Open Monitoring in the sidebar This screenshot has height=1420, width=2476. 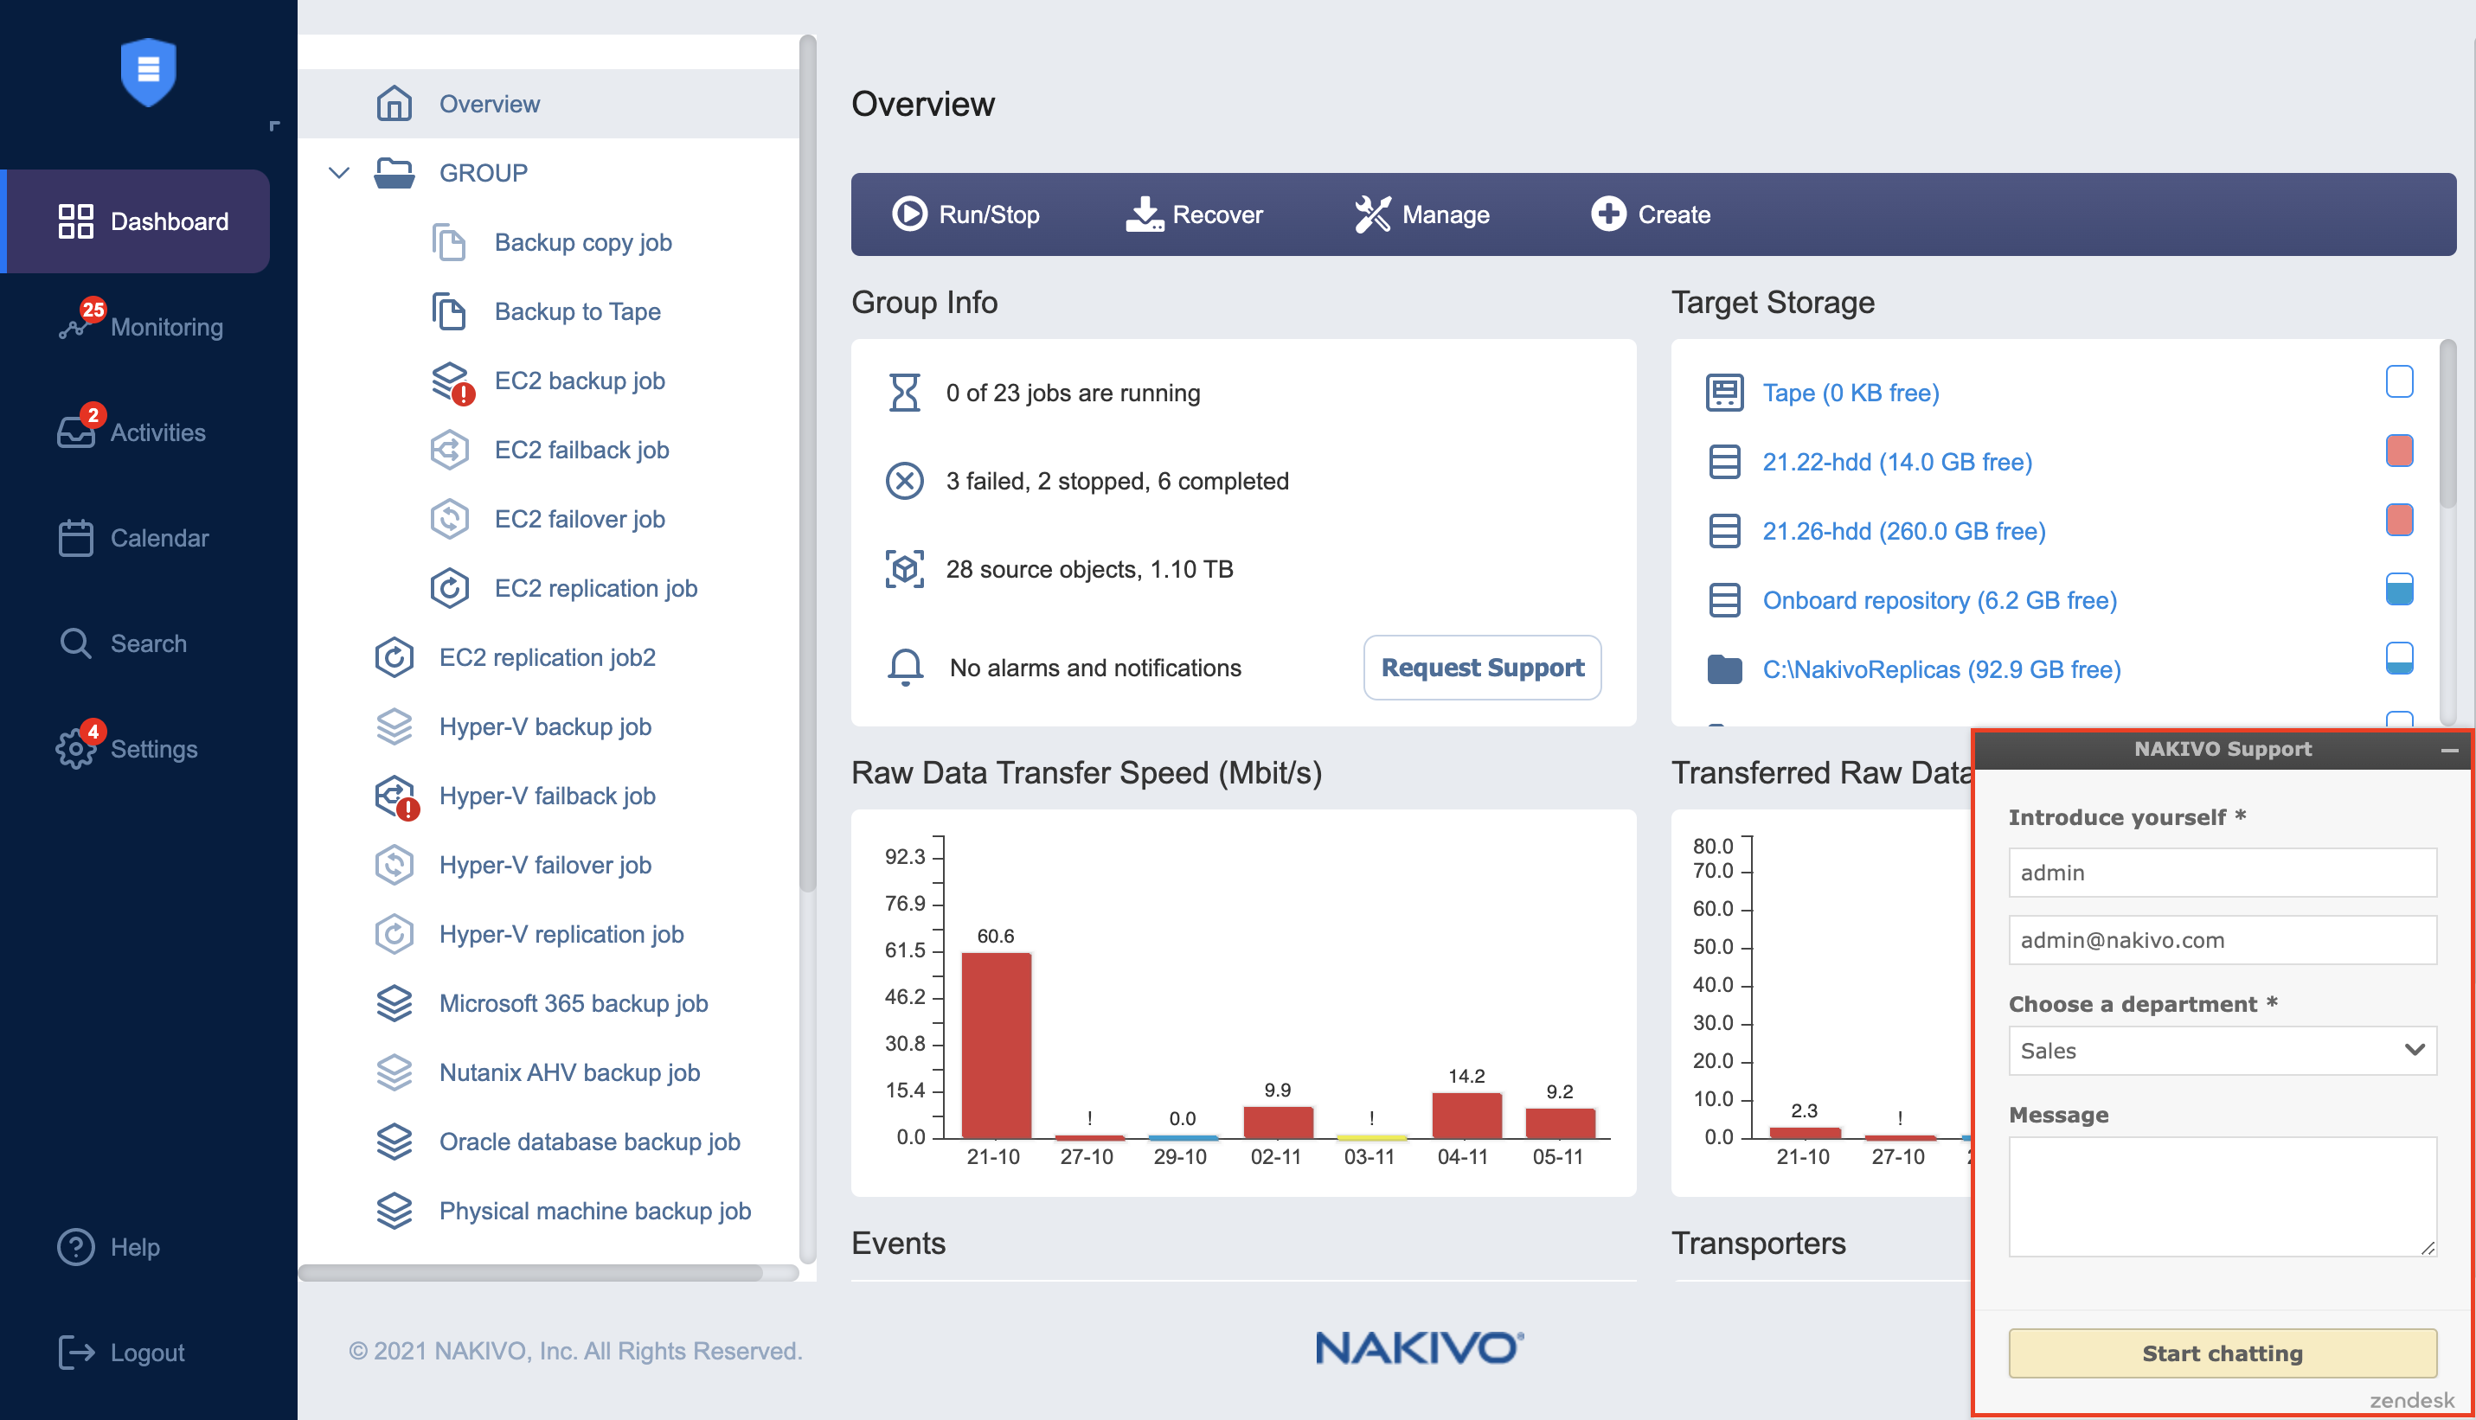coord(140,326)
